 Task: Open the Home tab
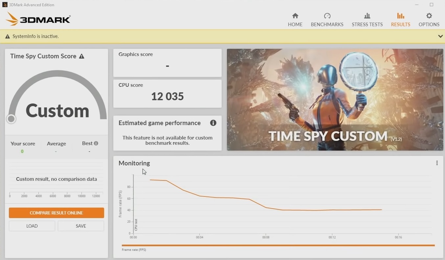295,20
